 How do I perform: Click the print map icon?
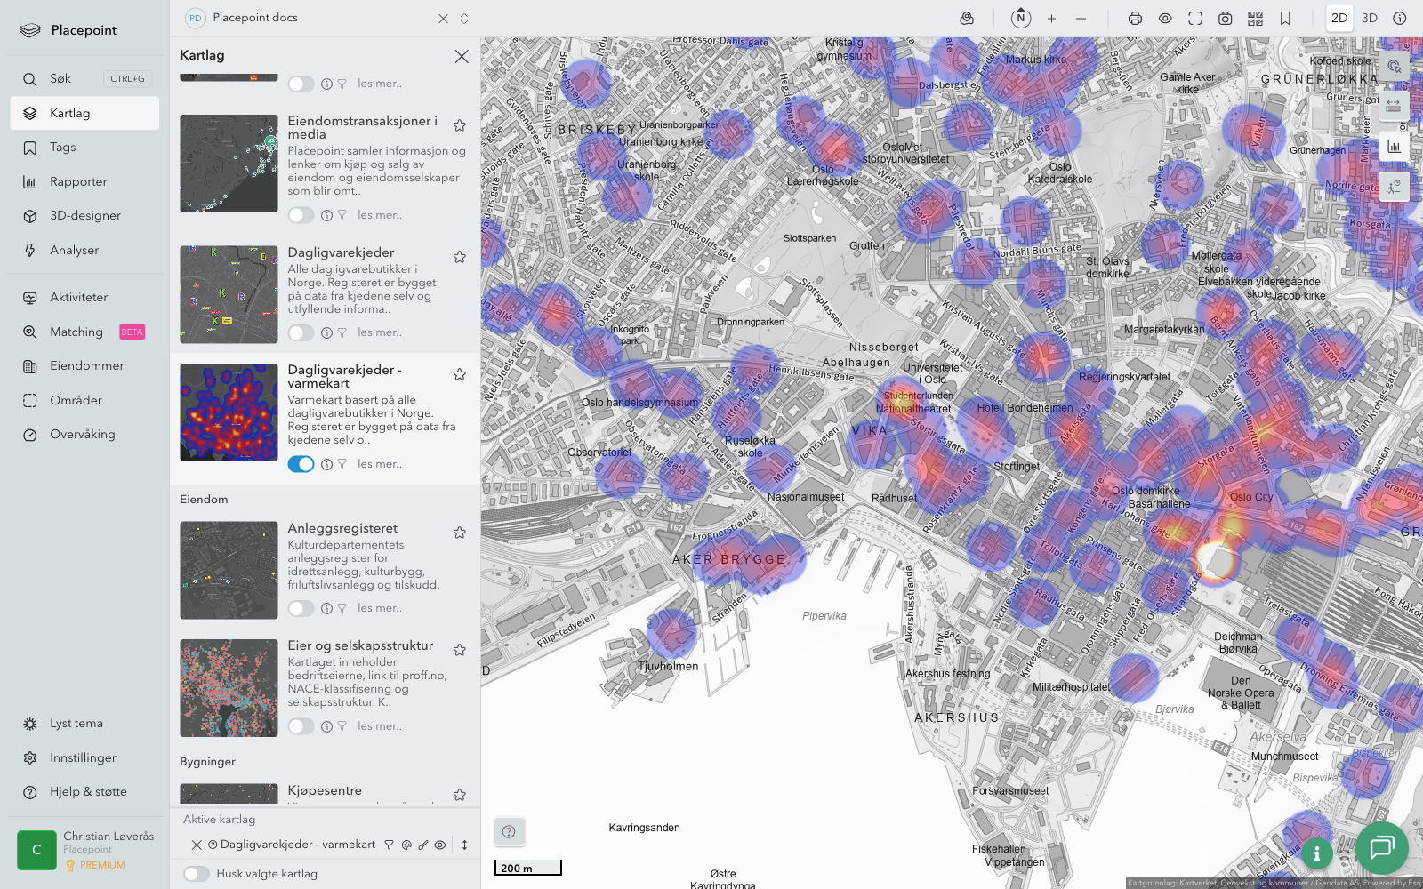1135,18
